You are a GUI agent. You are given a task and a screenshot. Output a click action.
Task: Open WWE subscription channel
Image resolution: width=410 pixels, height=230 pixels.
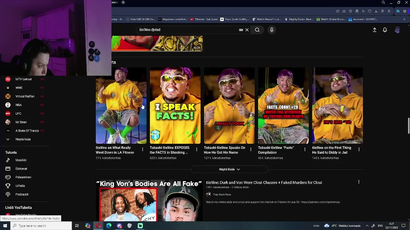click(25, 88)
